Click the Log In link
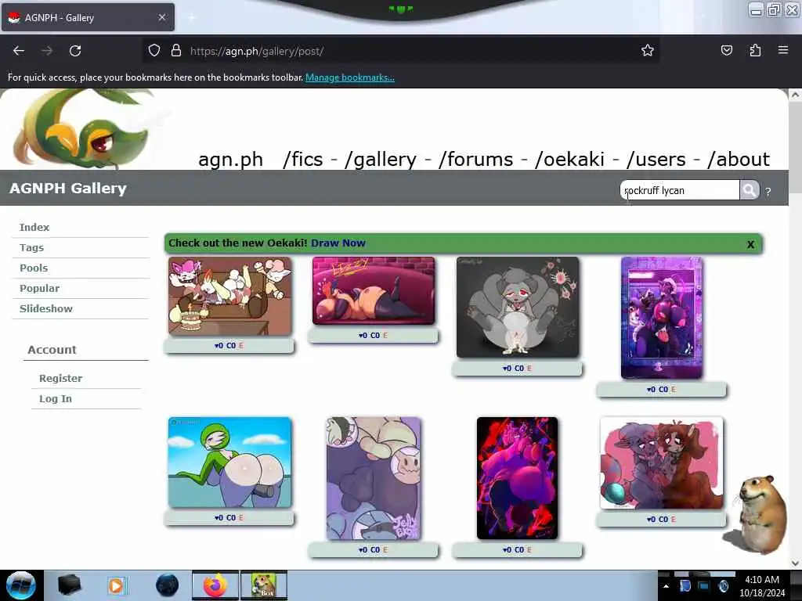The image size is (802, 601). click(56, 399)
